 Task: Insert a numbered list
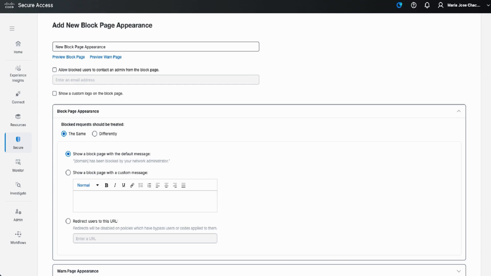[x=149, y=185]
